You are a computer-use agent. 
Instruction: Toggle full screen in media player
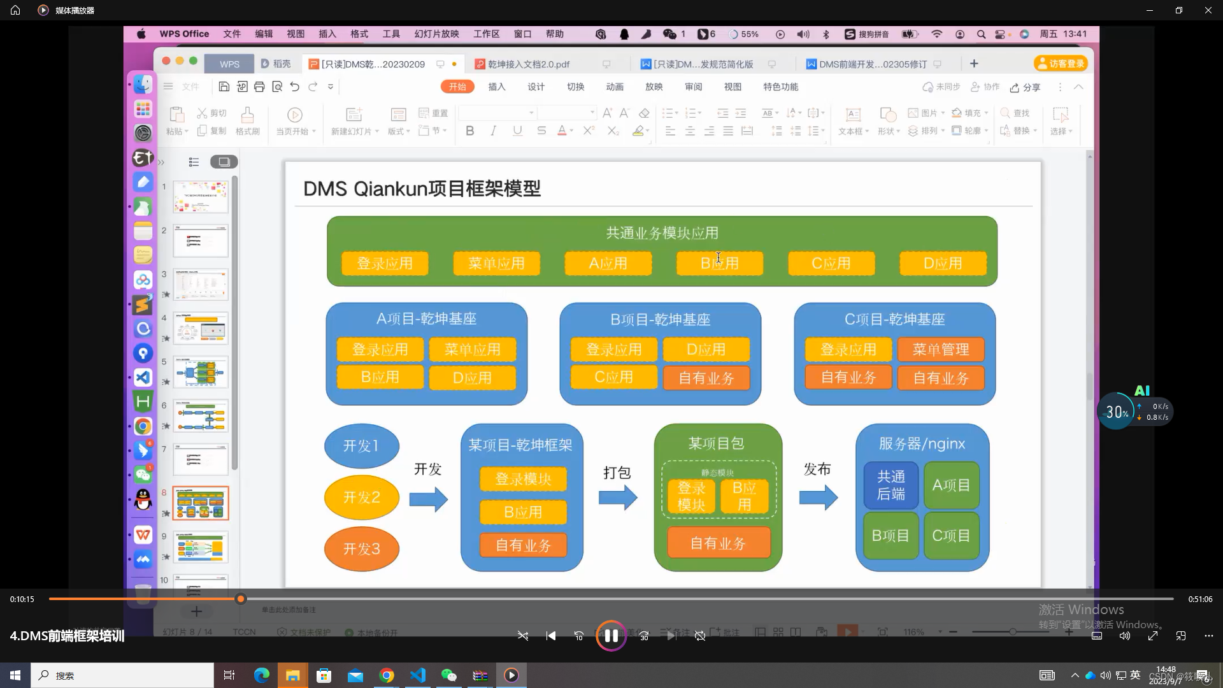click(1153, 636)
